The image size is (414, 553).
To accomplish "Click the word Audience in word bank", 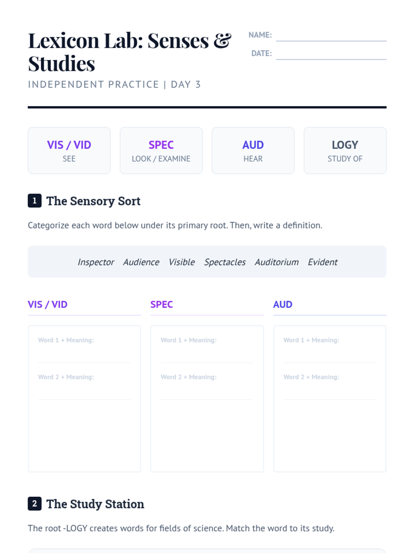I will coord(141,262).
